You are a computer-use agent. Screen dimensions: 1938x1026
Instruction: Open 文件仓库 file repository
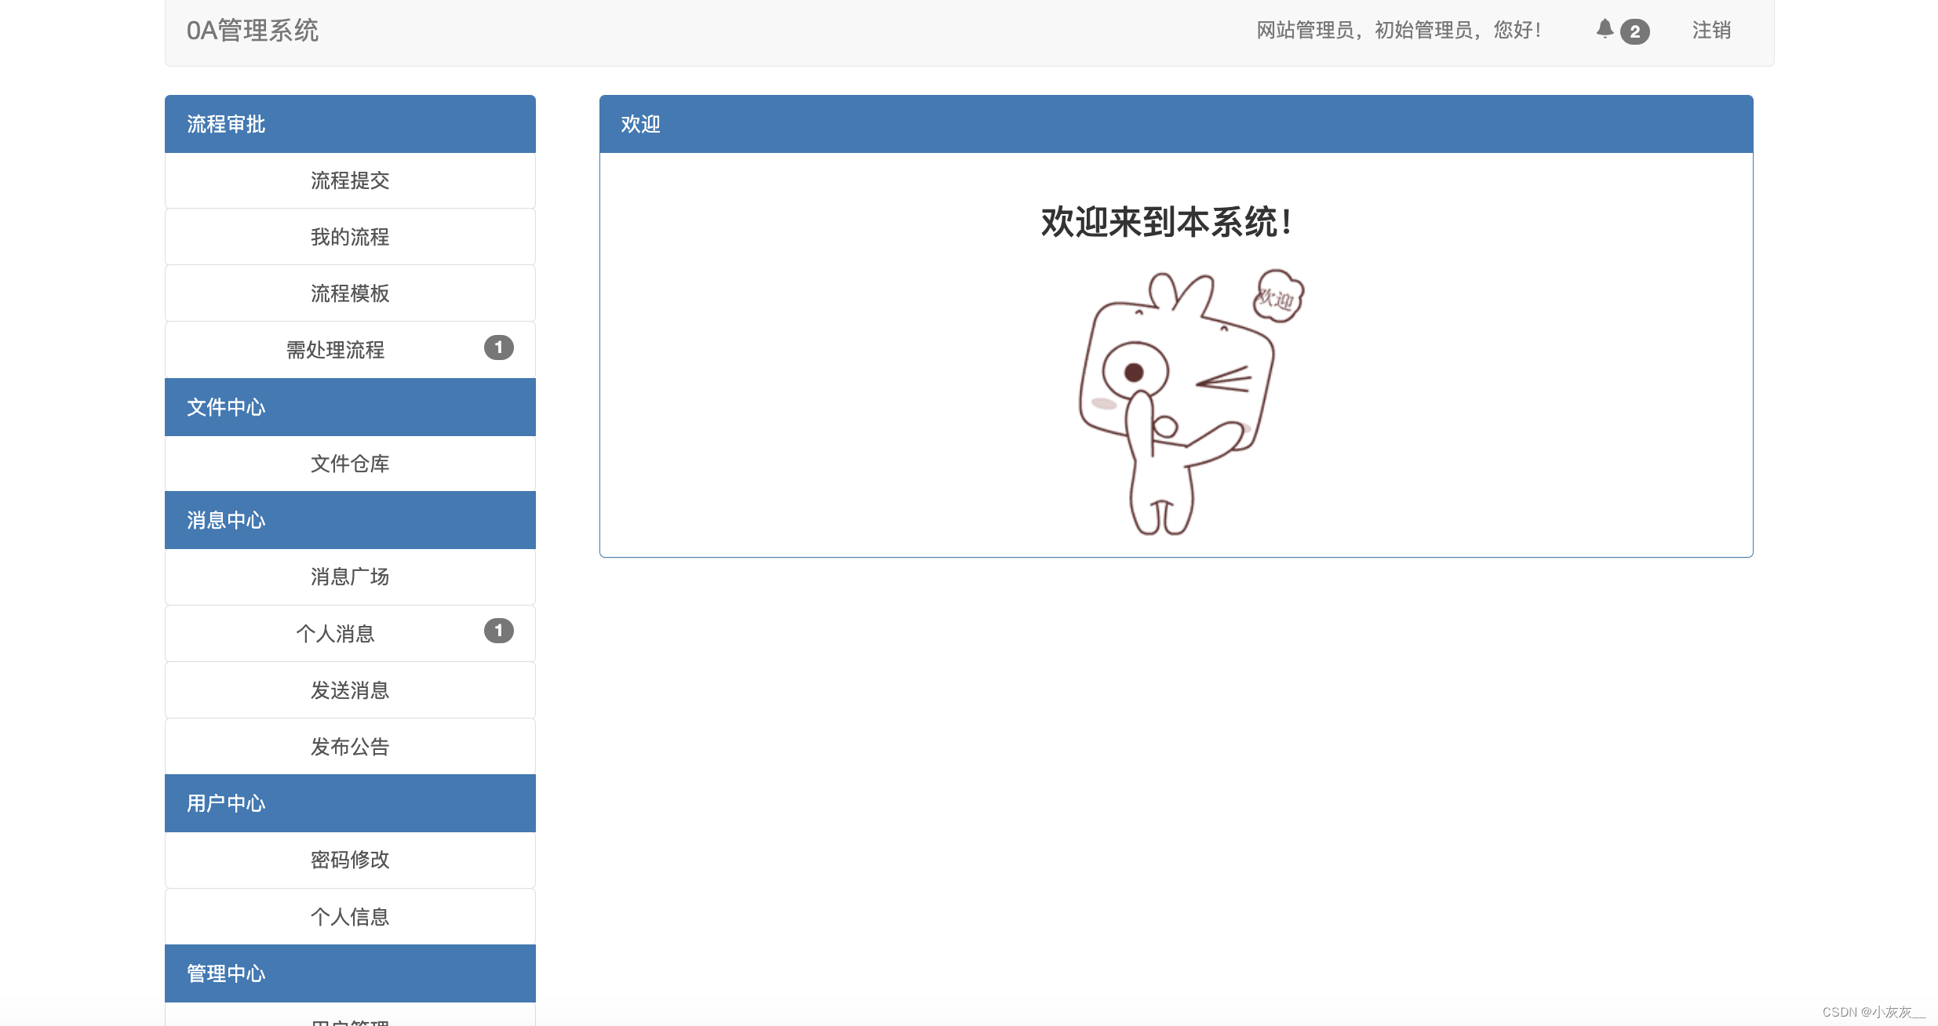tap(350, 464)
